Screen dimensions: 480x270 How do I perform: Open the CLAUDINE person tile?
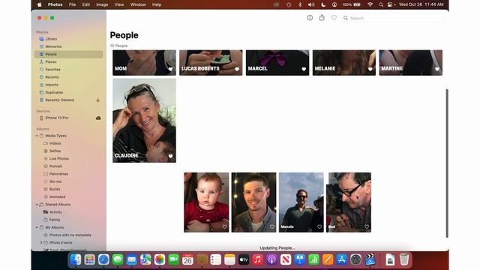pos(144,120)
